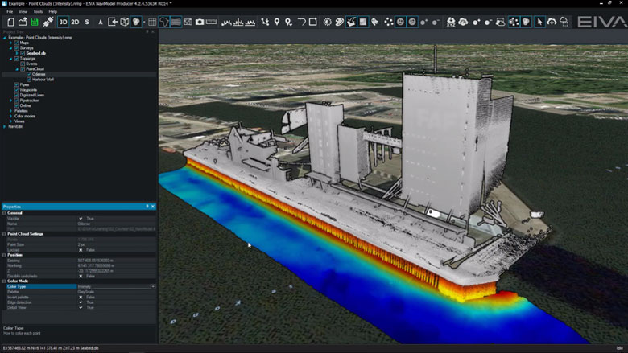Expand the Color modes tree node
The image size is (628, 353).
[x=10, y=116]
